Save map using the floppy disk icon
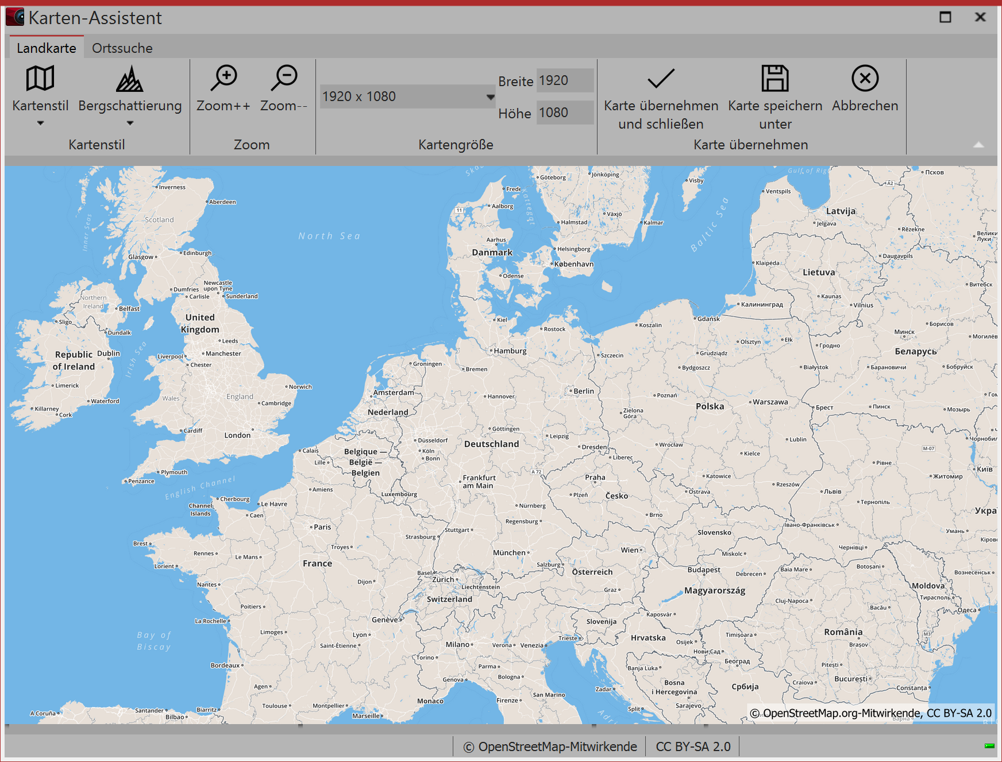 click(x=775, y=79)
